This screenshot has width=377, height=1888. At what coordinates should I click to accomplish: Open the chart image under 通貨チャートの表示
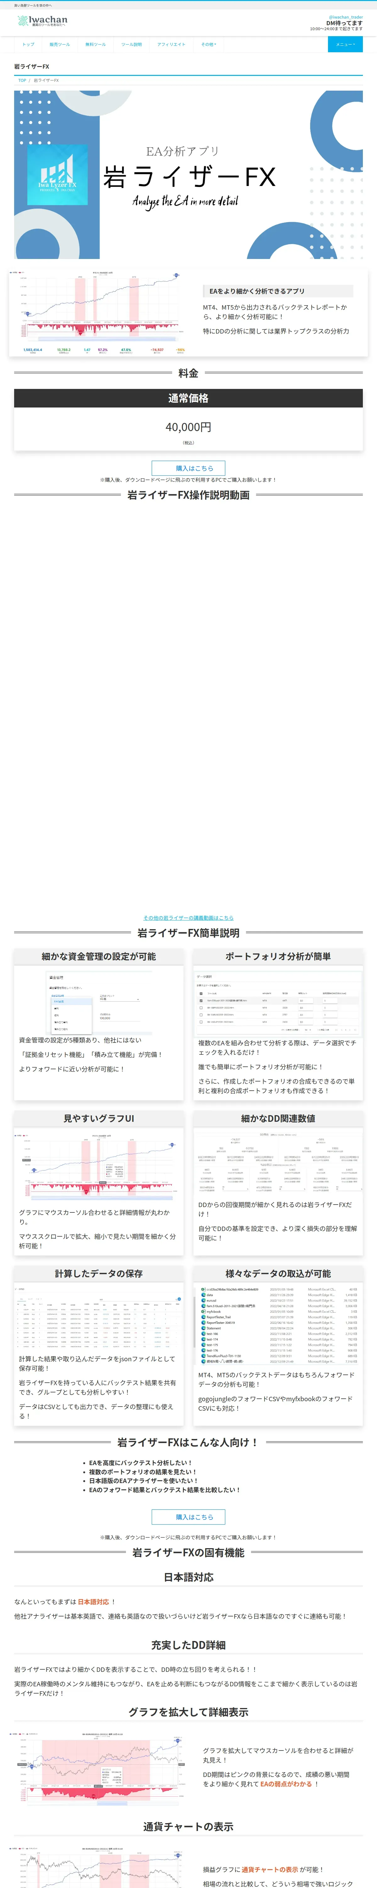click(x=97, y=1868)
